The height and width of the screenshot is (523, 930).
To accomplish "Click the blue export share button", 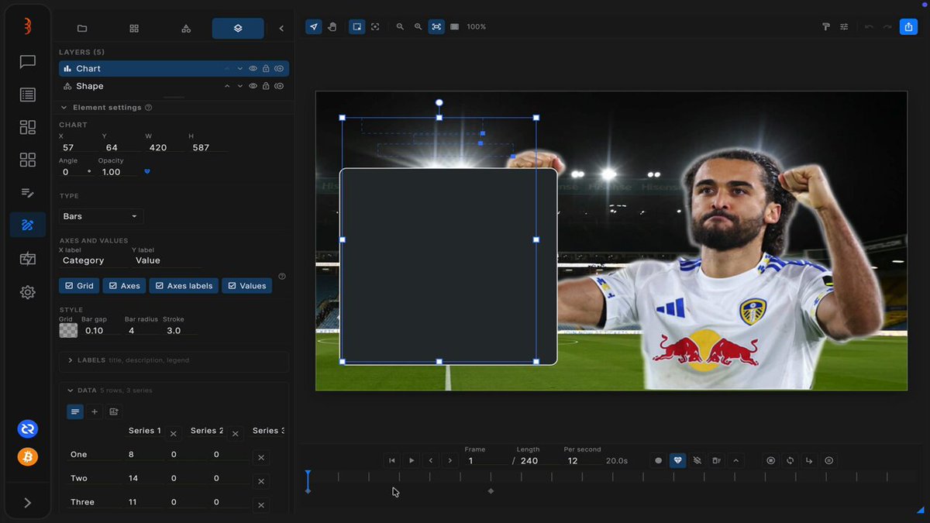I will 908,27.
